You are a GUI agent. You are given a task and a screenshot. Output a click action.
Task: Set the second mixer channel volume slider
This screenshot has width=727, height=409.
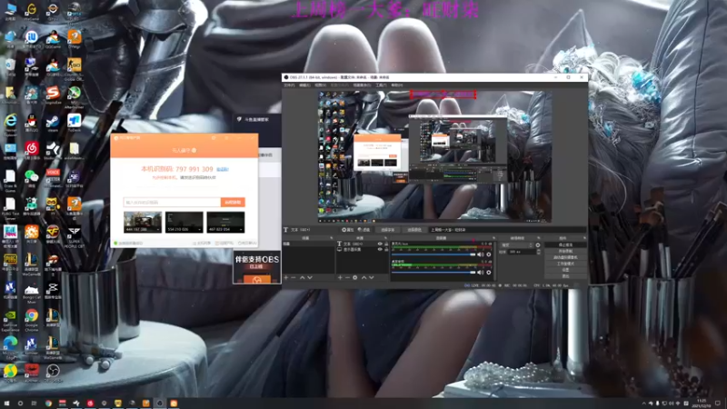[434, 272]
